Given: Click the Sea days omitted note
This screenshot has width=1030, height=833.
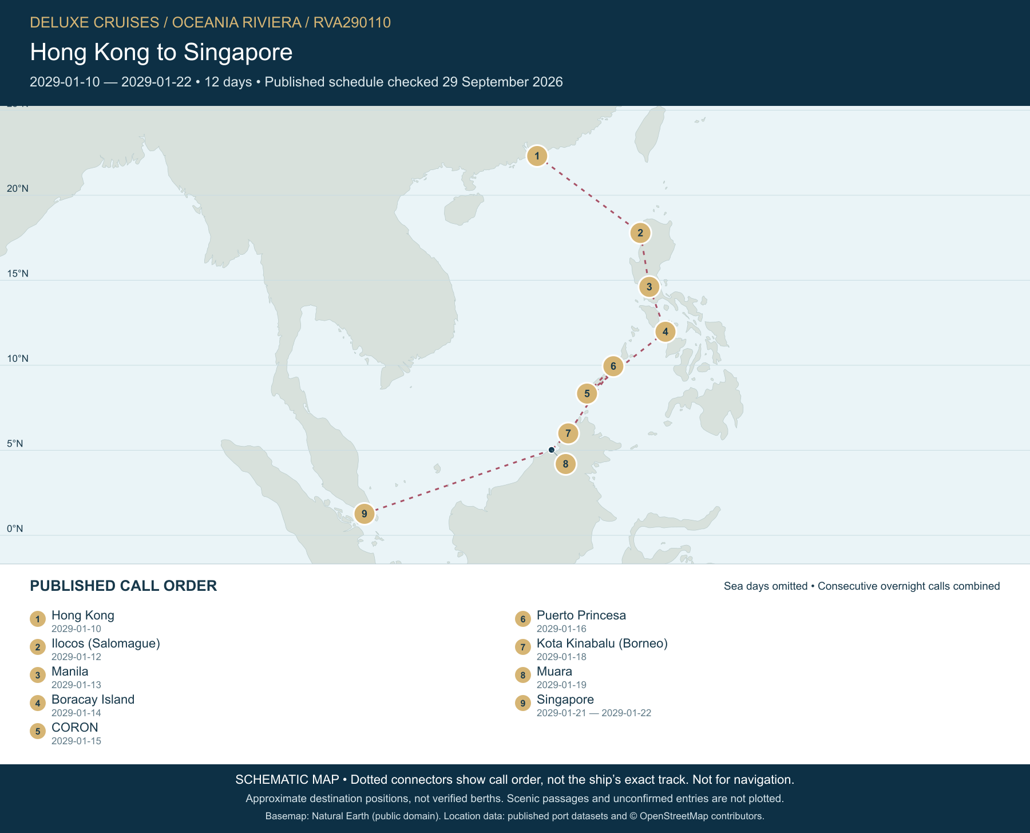Looking at the screenshot, I should point(862,586).
